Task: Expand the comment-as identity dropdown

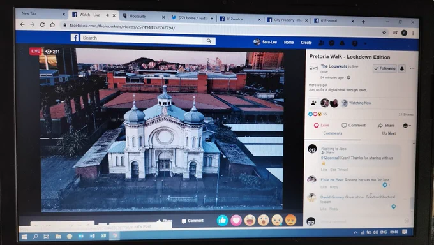Action: point(407,126)
